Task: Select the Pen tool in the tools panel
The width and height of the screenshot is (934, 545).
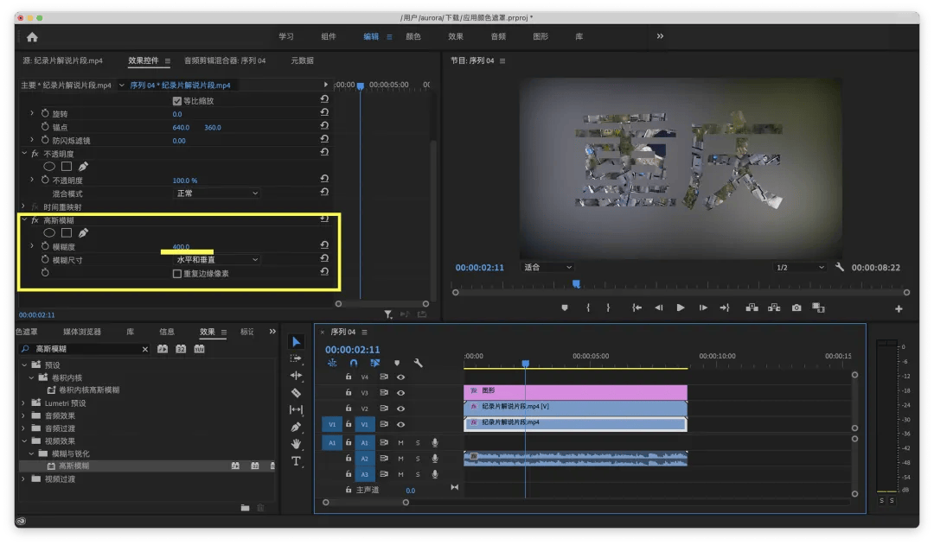Action: 296,427
